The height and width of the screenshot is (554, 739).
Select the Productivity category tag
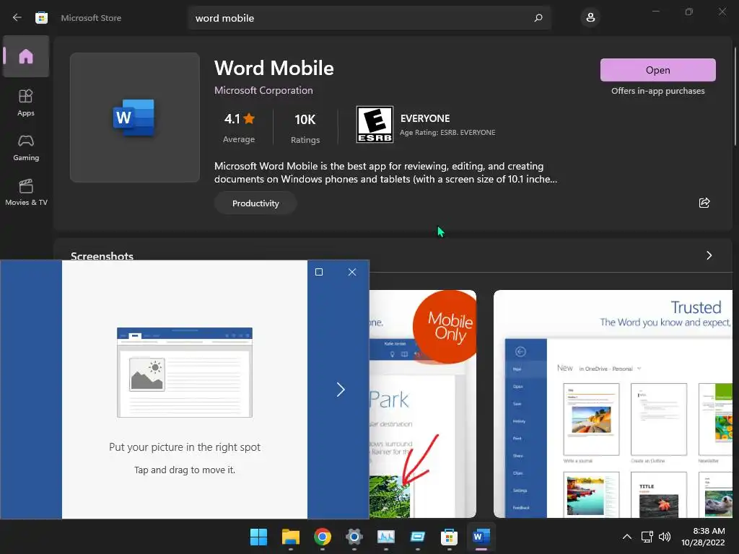[x=255, y=203]
